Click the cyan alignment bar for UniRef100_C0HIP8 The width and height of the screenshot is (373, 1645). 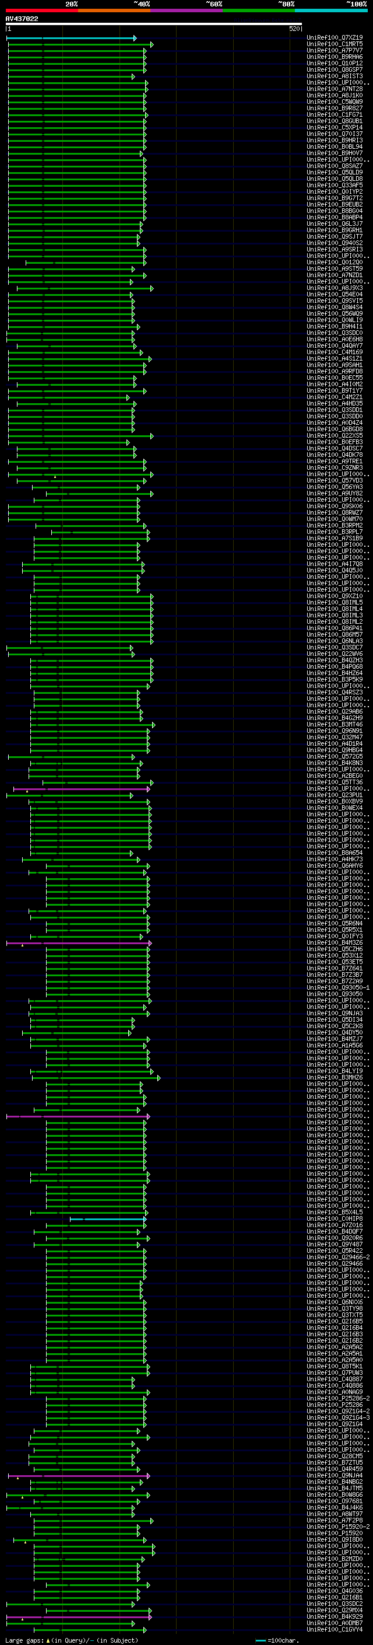pos(108,1220)
